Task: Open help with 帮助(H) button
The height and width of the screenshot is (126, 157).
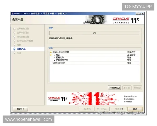Action: [20, 109]
